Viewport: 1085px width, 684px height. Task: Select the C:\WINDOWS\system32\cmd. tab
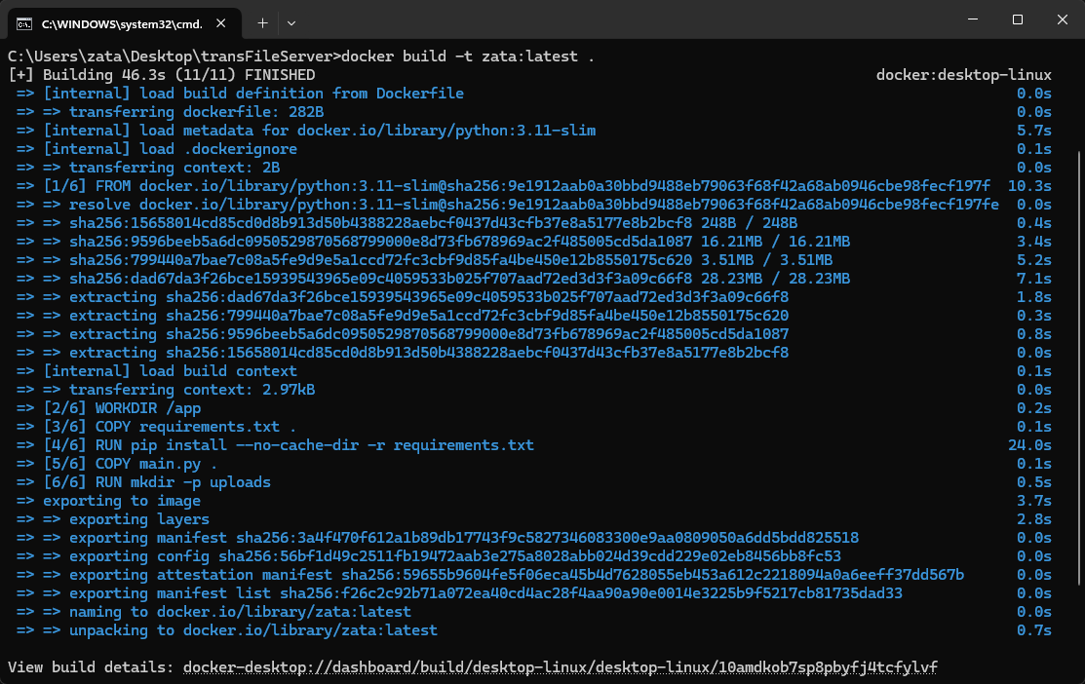click(125, 23)
